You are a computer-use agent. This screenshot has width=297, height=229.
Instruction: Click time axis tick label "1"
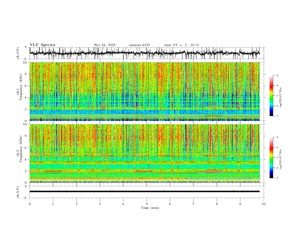[x=53, y=204]
